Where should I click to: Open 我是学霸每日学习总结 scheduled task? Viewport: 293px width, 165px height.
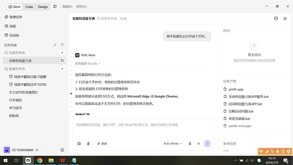tap(28, 85)
